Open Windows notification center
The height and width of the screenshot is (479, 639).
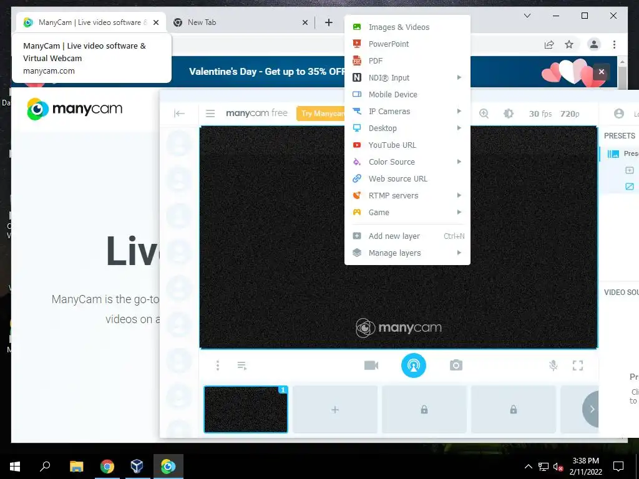(618, 467)
